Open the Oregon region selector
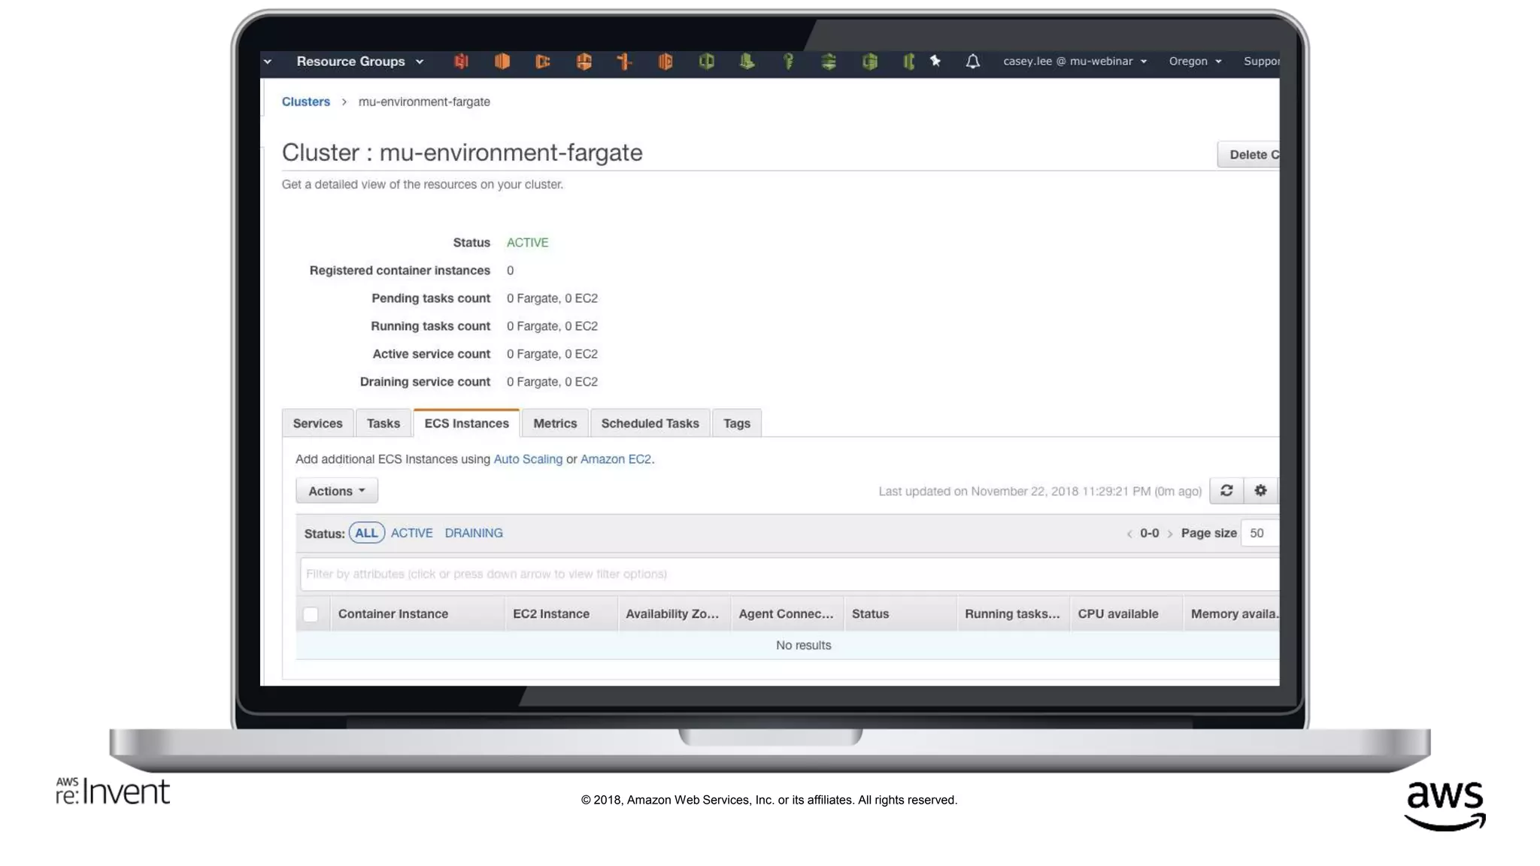The image size is (1540, 866). click(1195, 62)
